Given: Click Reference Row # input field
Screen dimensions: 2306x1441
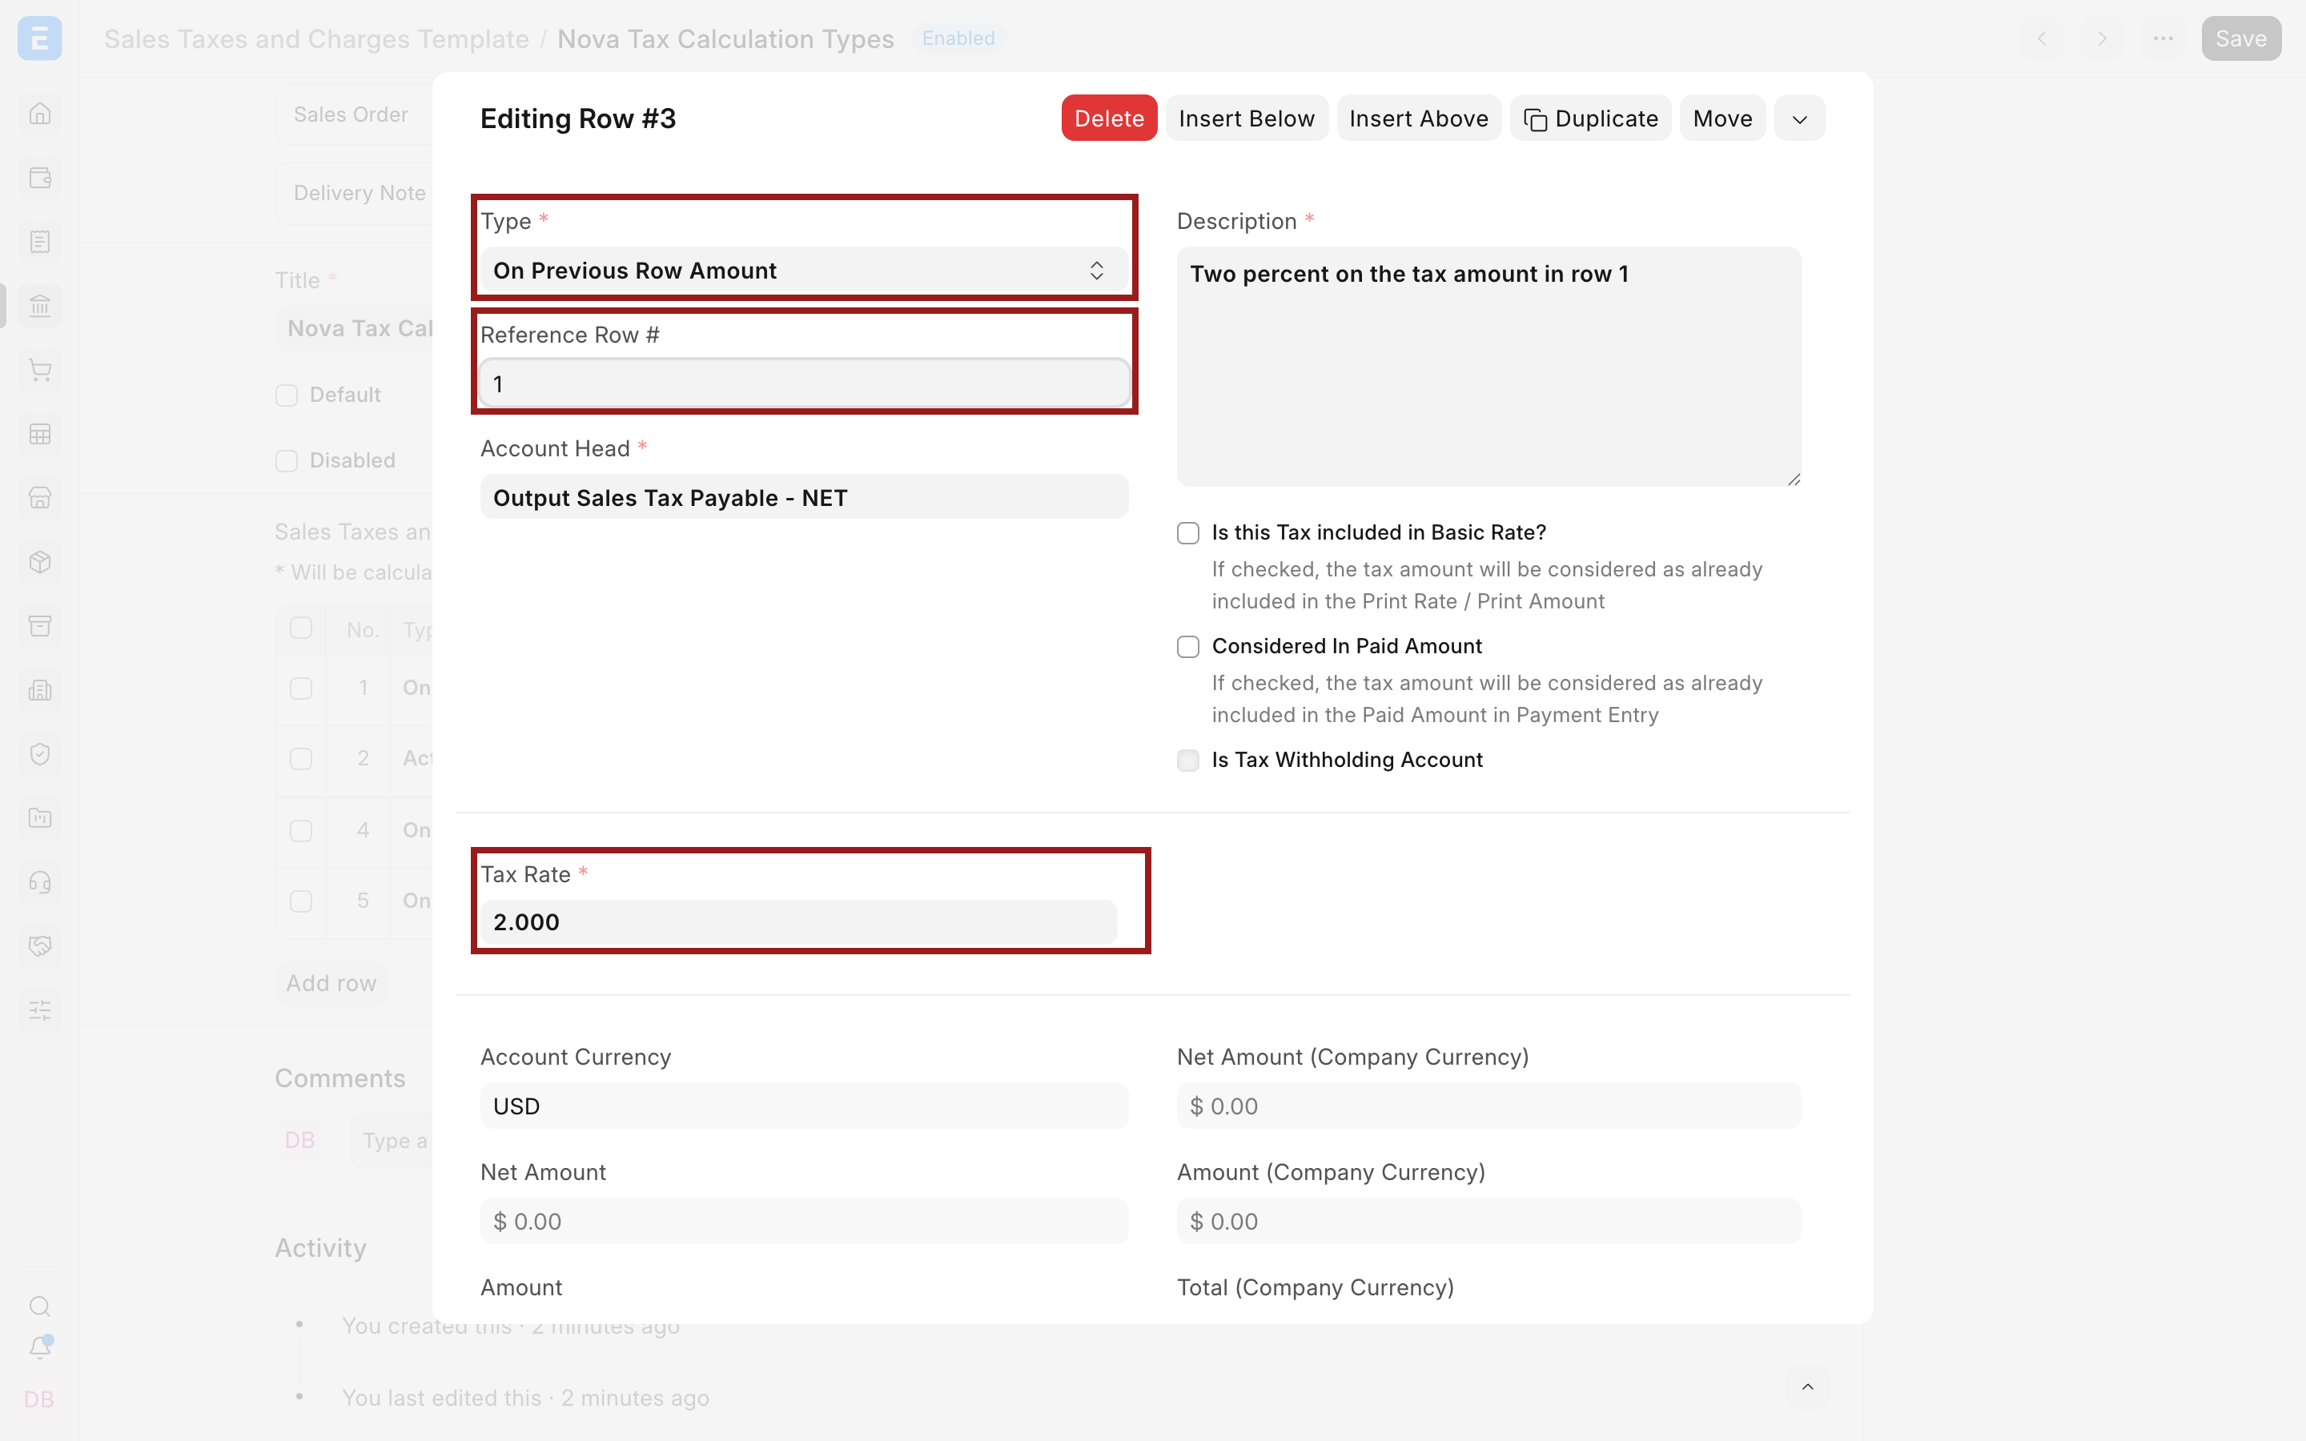Looking at the screenshot, I should tap(804, 383).
